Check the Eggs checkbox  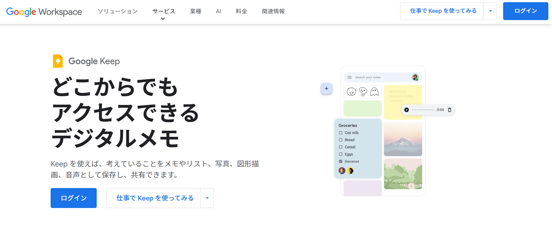click(x=341, y=154)
